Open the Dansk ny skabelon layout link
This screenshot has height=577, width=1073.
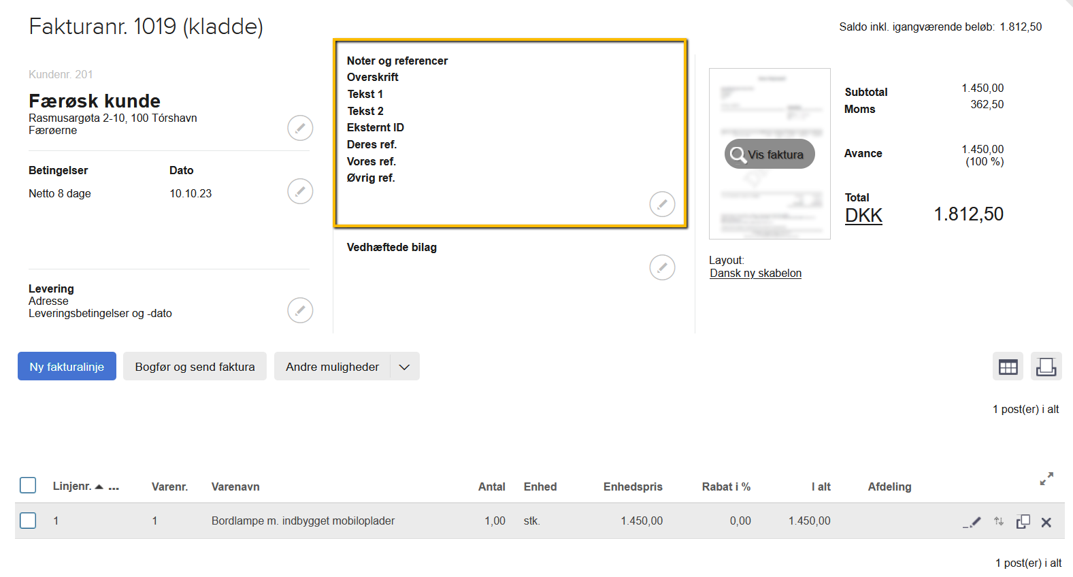click(x=755, y=273)
